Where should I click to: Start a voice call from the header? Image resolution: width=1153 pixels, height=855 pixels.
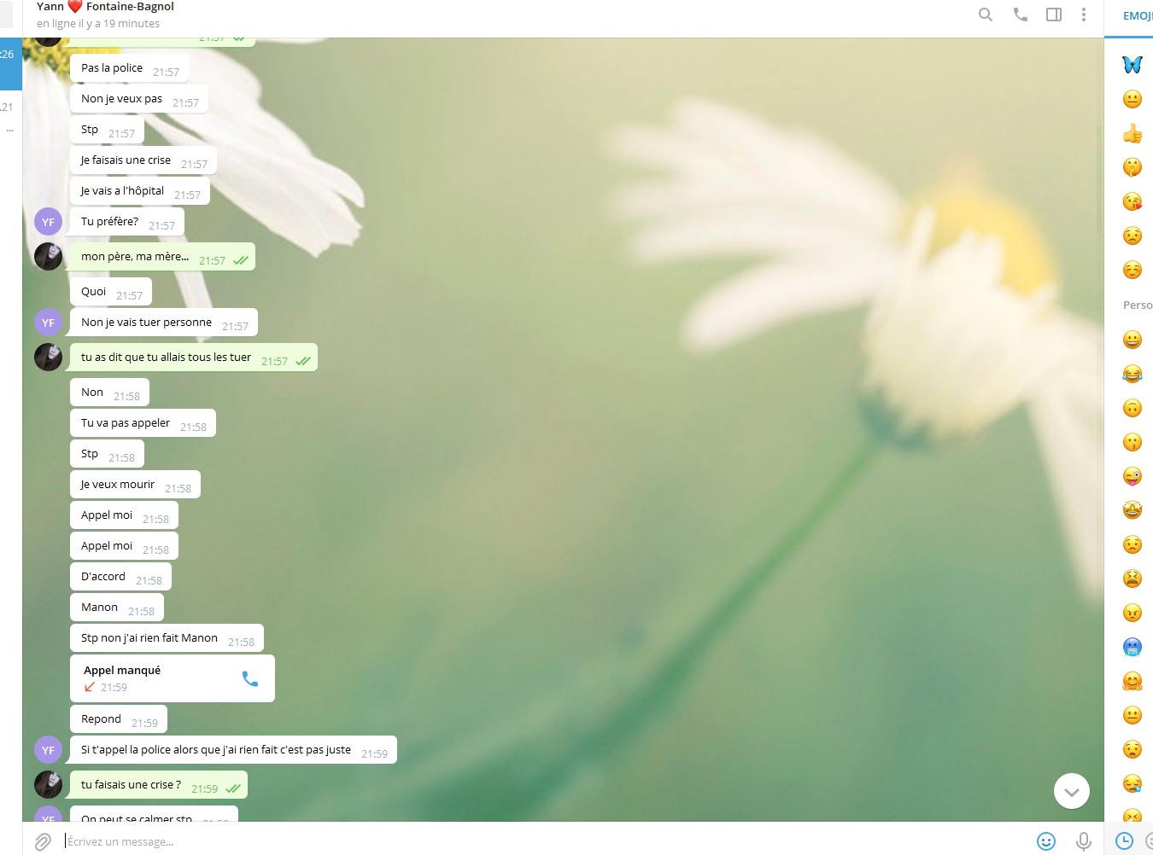pyautogui.click(x=1021, y=15)
